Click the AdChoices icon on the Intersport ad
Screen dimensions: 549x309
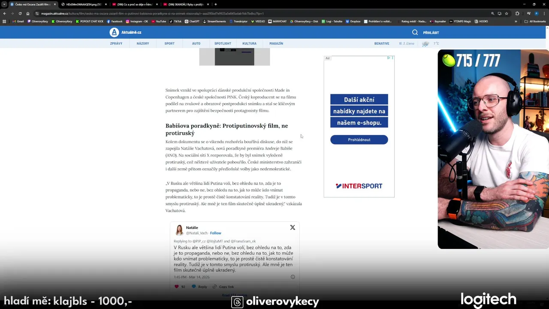coord(389,58)
